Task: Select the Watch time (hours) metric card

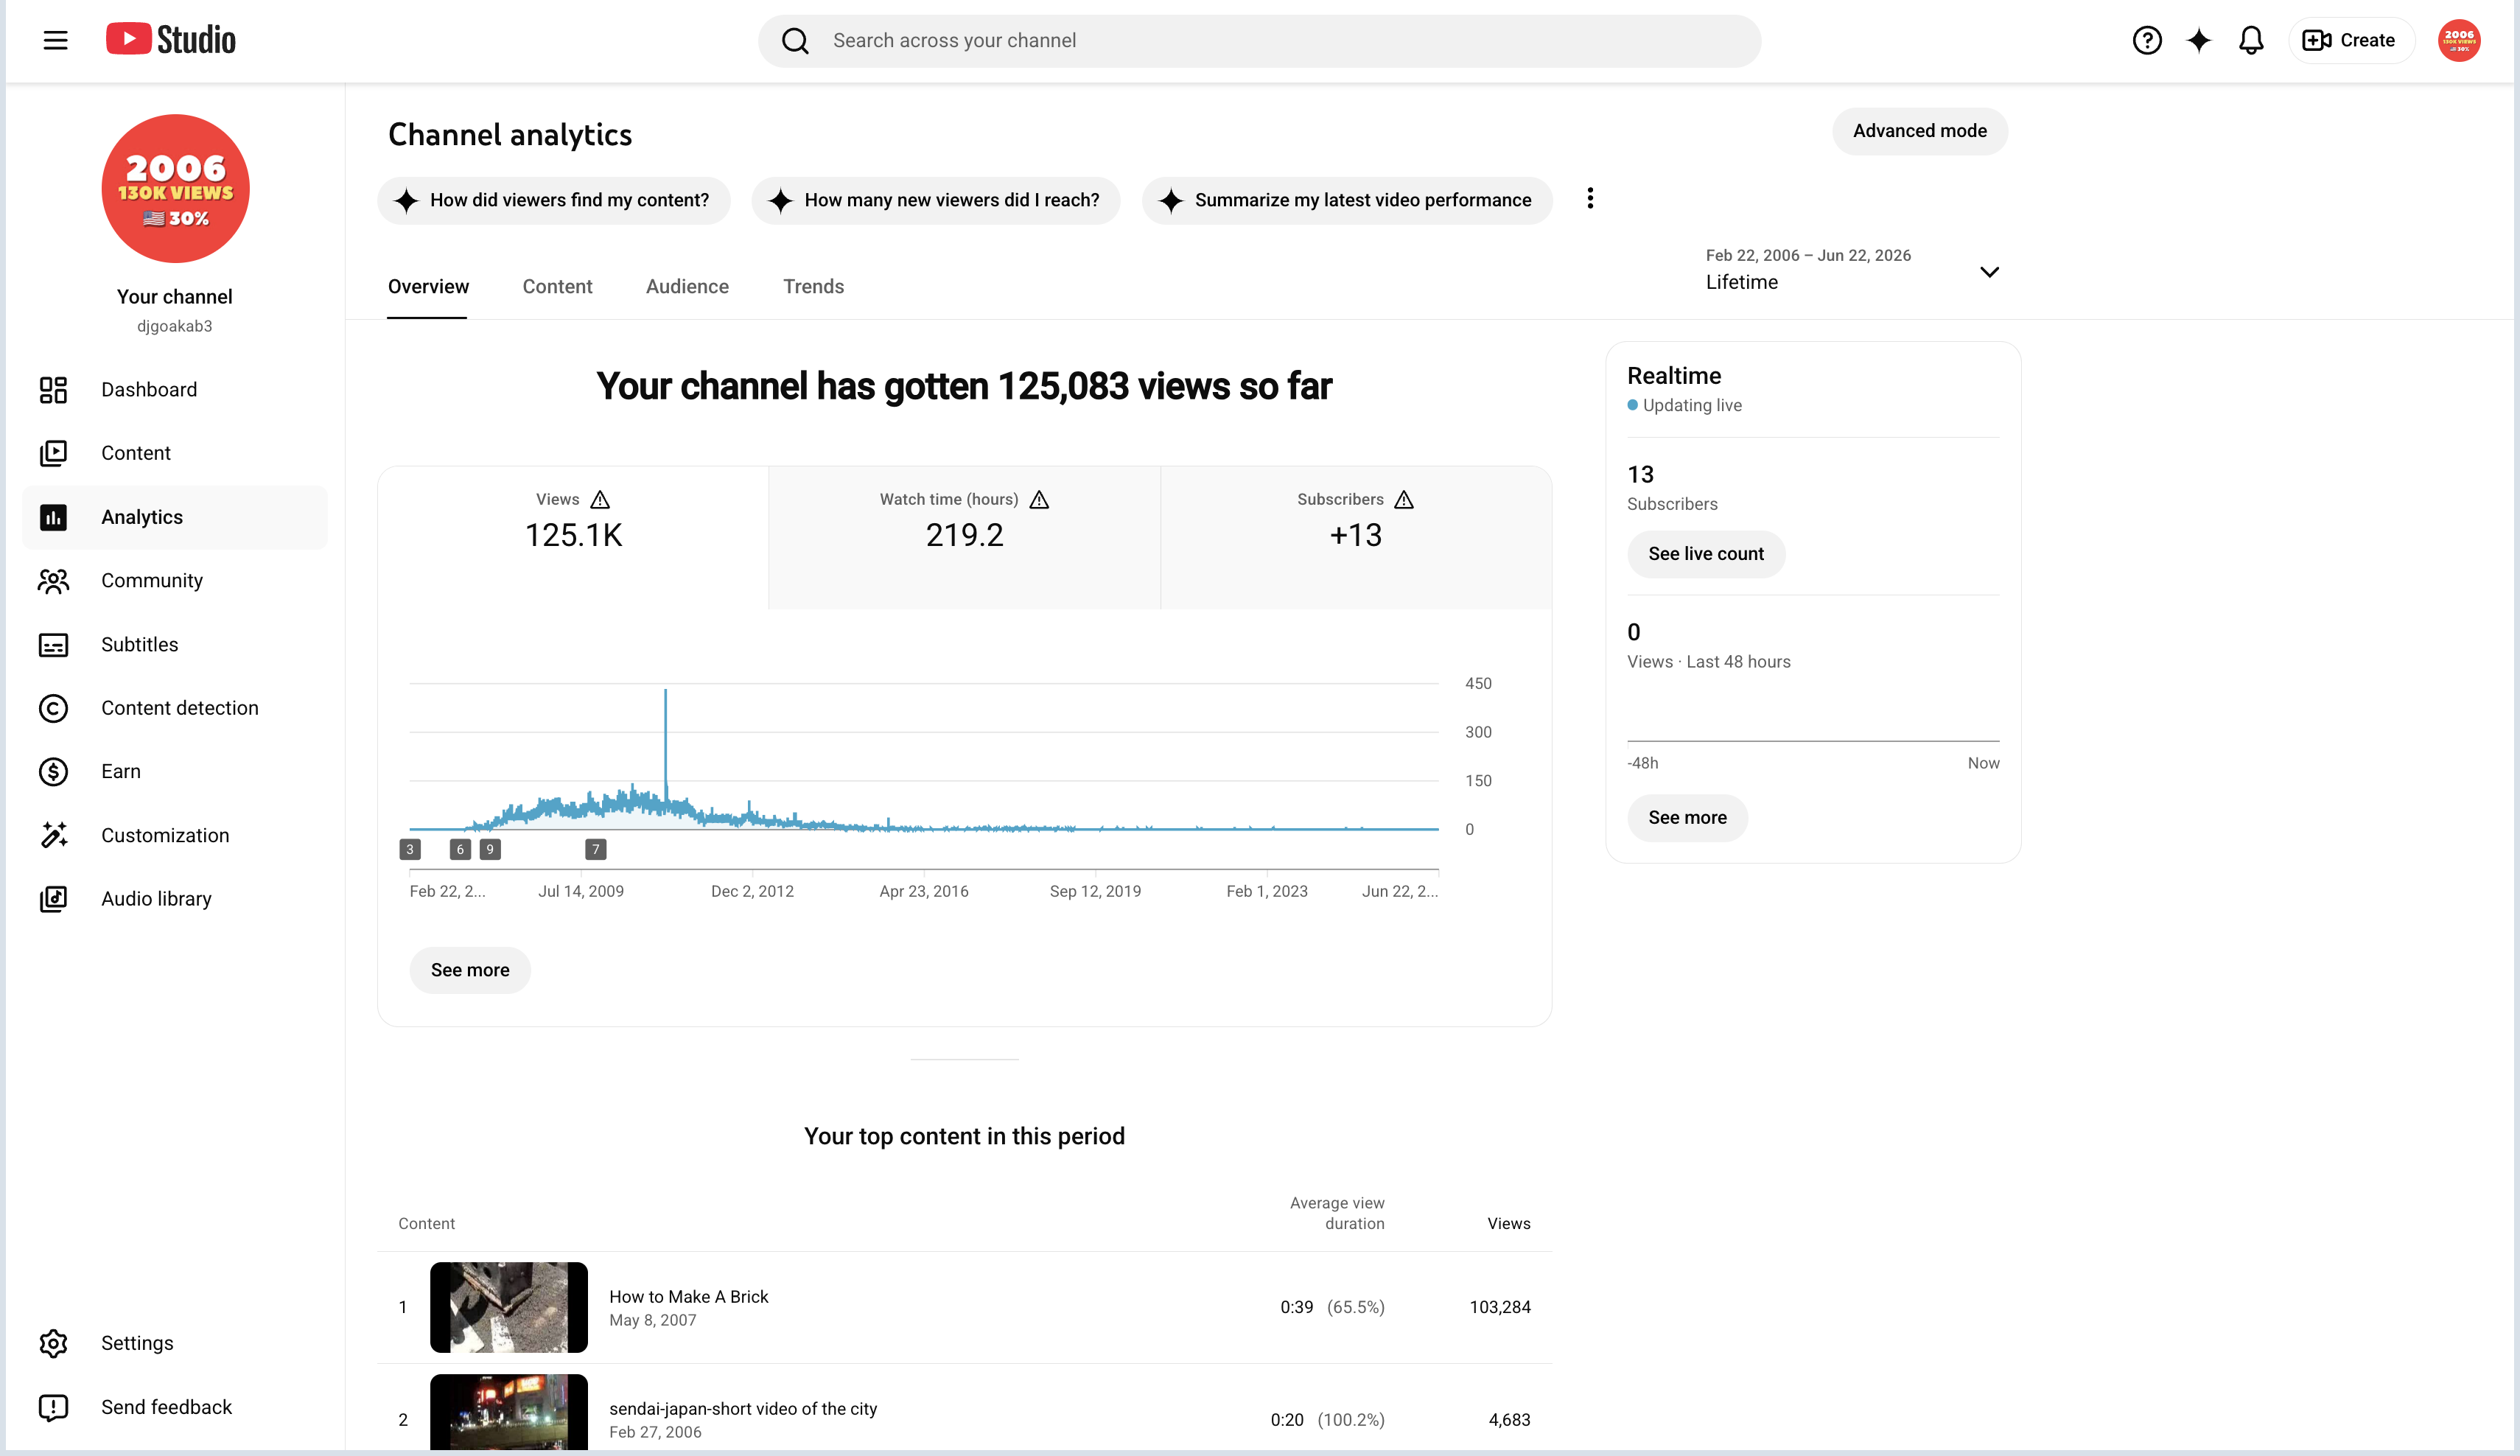Action: coord(964,537)
